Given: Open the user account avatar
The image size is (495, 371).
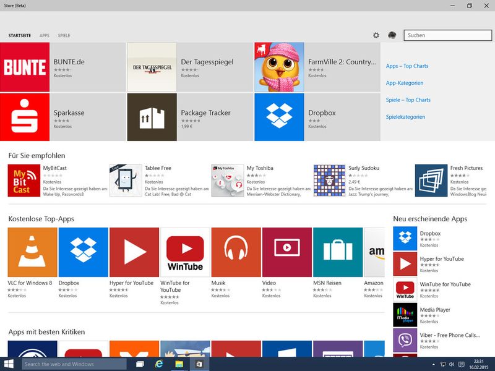Looking at the screenshot, I should click(x=392, y=35).
